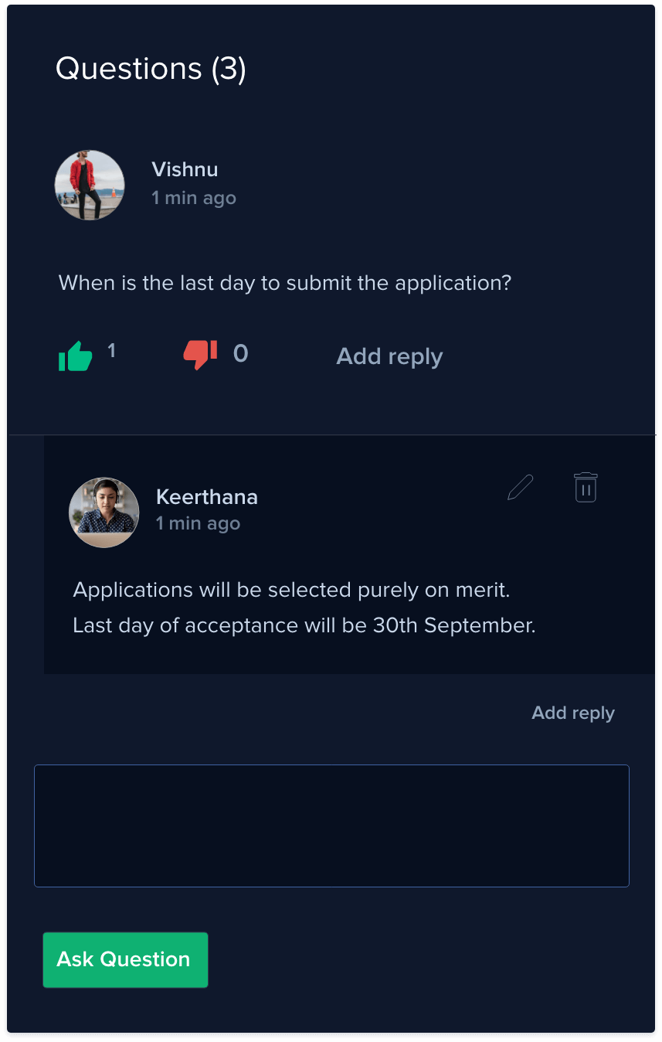Click the timestamp under Keerthana's name
The height and width of the screenshot is (1042, 662).
click(198, 523)
